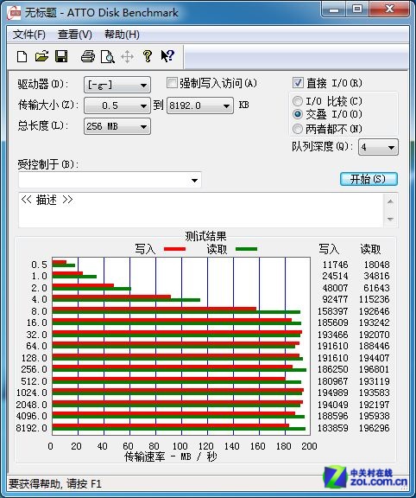
Task: Click the 测试结果 results heading
Action: 205,236
